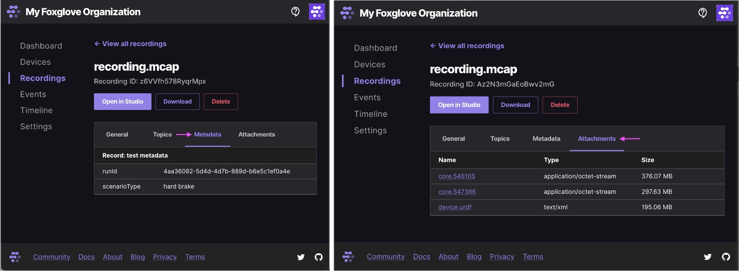Go to Dashboard in right window sidebar
This screenshot has width=739, height=271.
point(375,48)
